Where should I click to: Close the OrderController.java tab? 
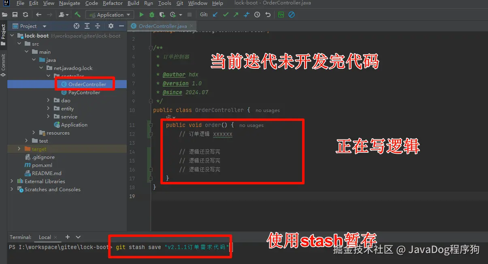tap(192, 26)
